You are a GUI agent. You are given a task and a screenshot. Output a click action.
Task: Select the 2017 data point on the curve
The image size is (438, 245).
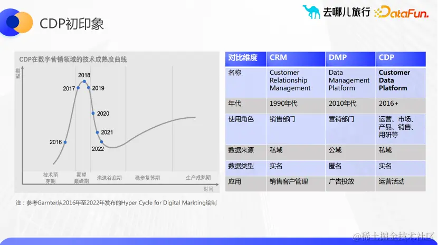pyautogui.click(x=78, y=88)
